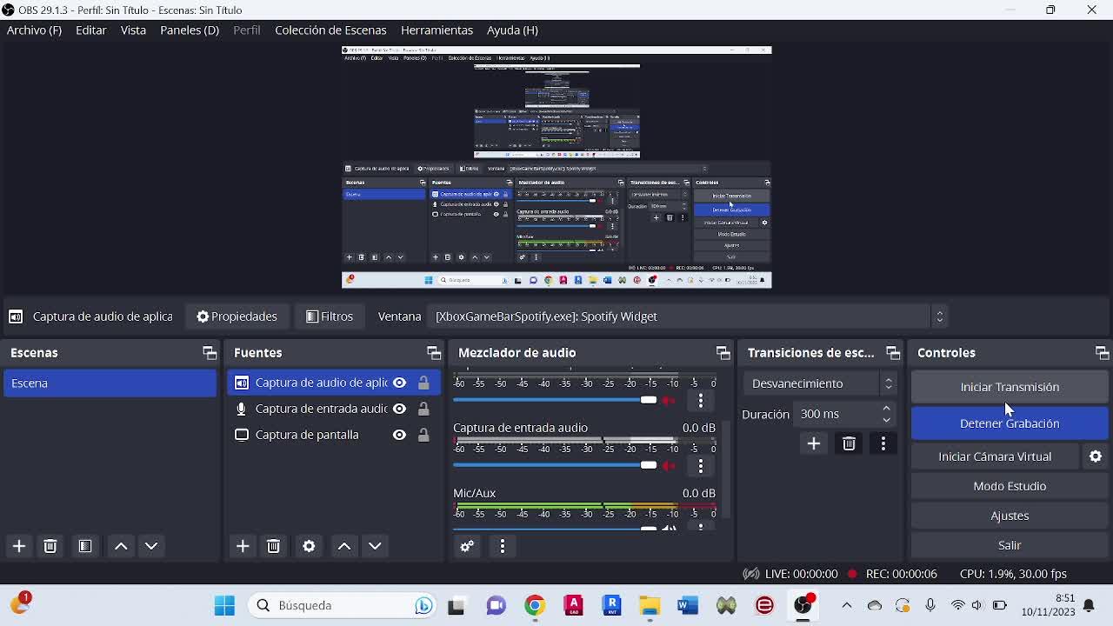Open Microsoft Word from the taskbar
The image size is (1113, 626).
(688, 605)
